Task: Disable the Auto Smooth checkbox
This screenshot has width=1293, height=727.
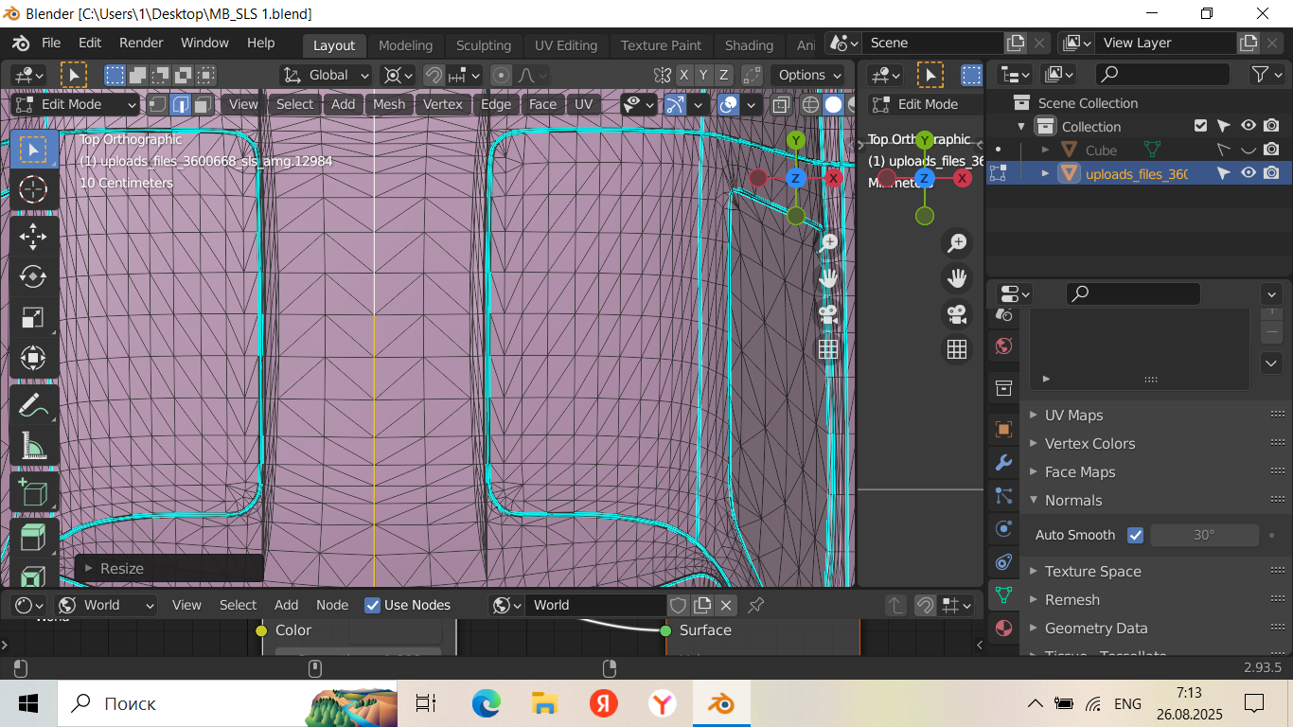Action: pos(1136,535)
